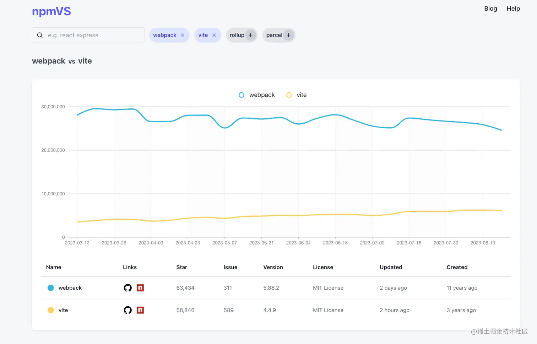Image resolution: width=537 pixels, height=344 pixels.
Task: Click the Star column header
Action: pyautogui.click(x=182, y=267)
